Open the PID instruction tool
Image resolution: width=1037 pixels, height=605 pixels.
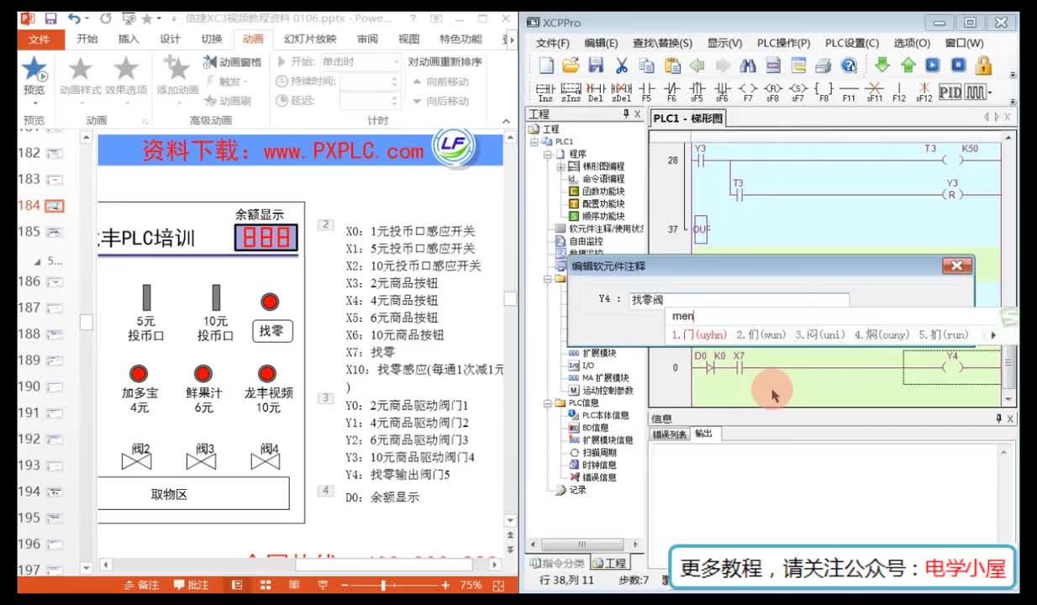(x=950, y=92)
